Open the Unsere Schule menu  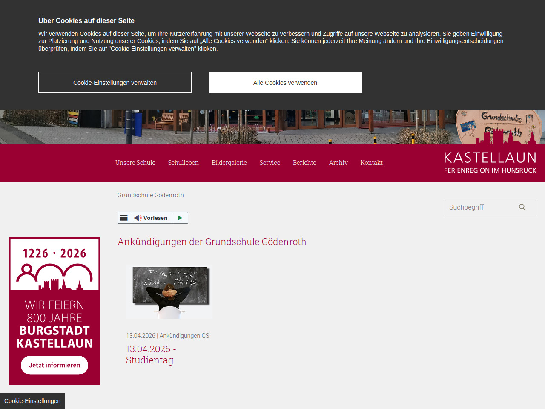[x=135, y=163]
